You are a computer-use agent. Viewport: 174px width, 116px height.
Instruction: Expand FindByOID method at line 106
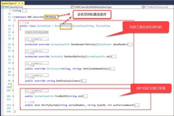[x=13, y=96]
